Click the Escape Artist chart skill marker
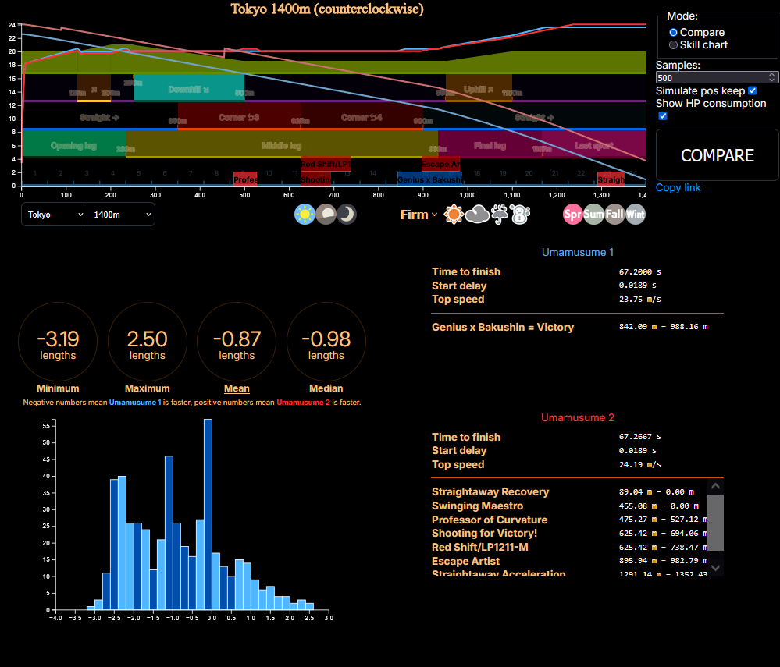Image resolution: width=780 pixels, height=667 pixels. pyautogui.click(x=440, y=164)
